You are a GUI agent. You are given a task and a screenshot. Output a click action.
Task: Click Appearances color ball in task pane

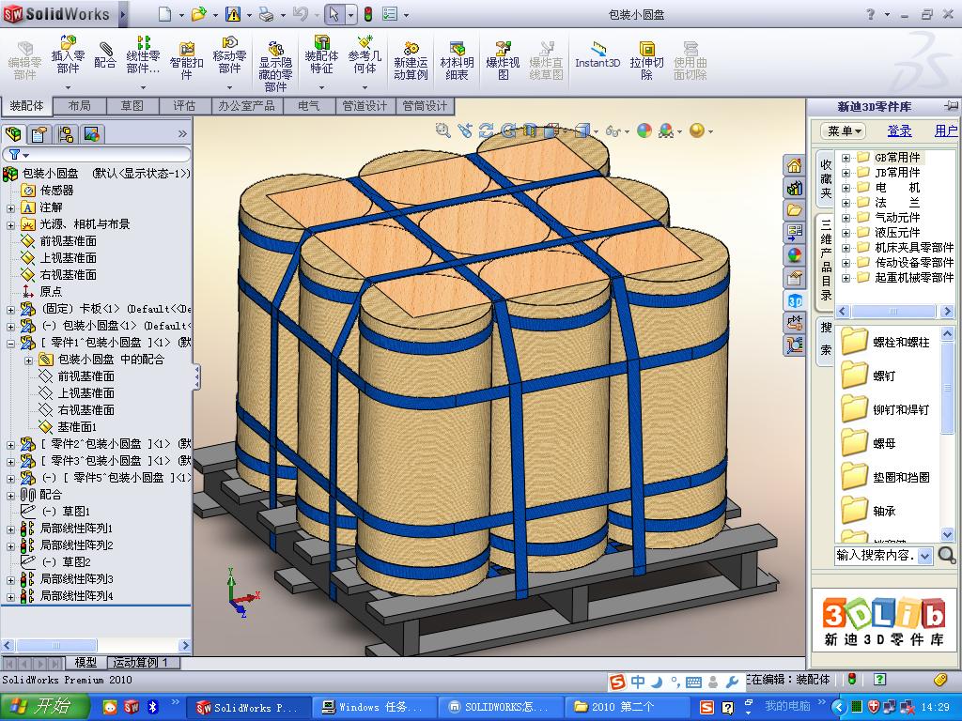click(x=795, y=255)
